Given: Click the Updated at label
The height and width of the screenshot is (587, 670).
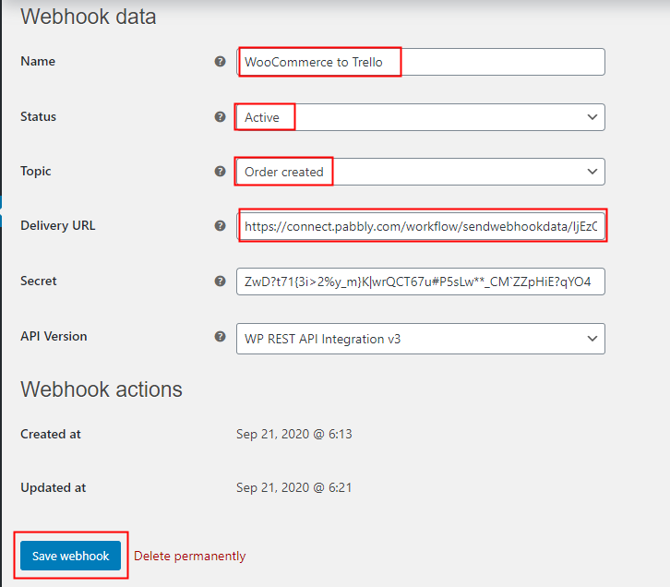Looking at the screenshot, I should 53,488.
